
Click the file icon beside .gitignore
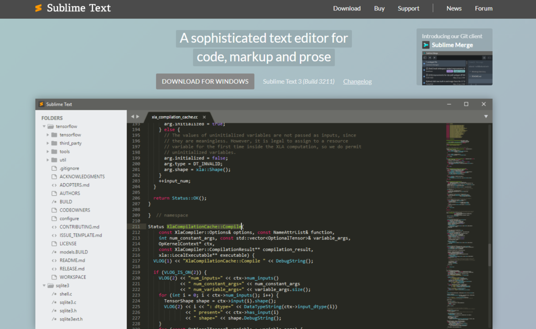(x=54, y=168)
